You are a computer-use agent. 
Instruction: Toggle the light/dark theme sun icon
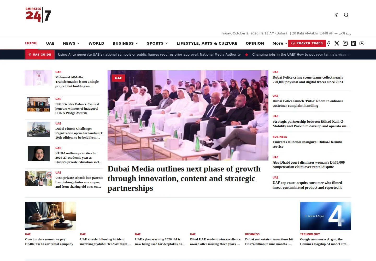[336, 15]
